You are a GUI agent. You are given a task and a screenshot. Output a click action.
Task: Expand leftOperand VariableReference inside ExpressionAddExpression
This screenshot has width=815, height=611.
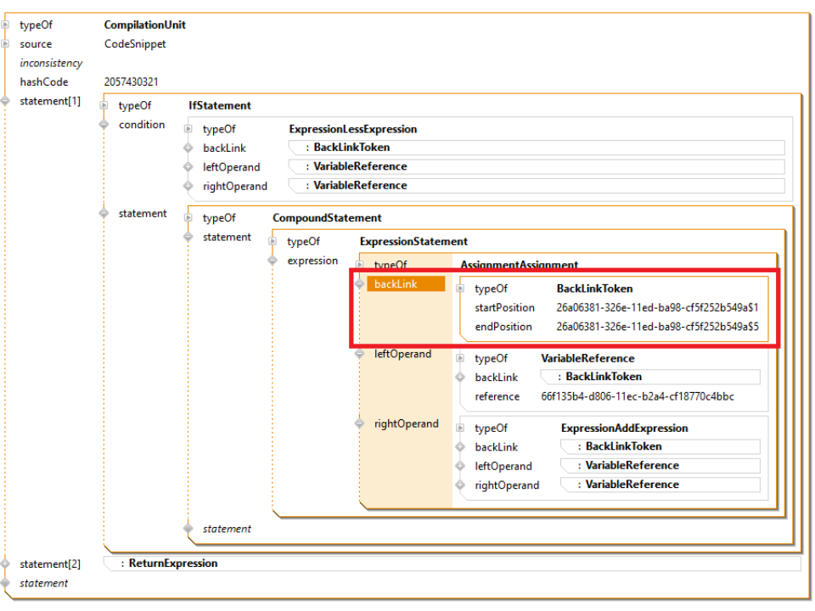click(660, 466)
